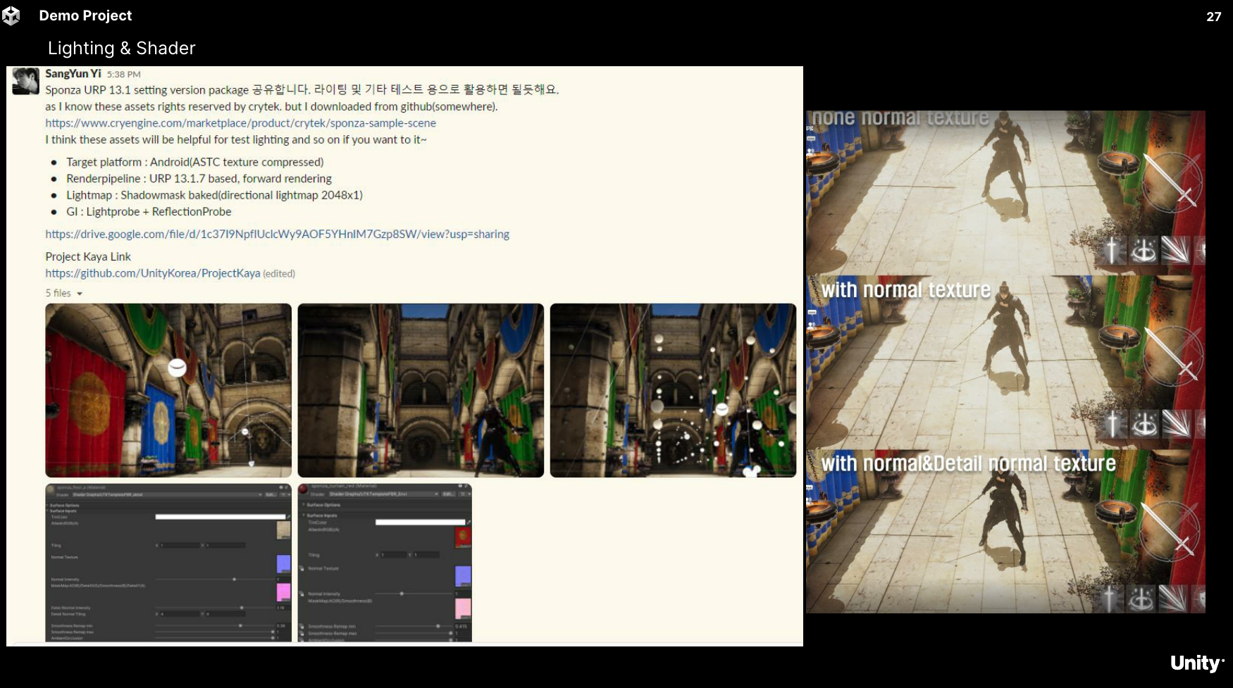The width and height of the screenshot is (1233, 688).
Task: Click the Edit button in floor material inspector
Action: [x=271, y=495]
